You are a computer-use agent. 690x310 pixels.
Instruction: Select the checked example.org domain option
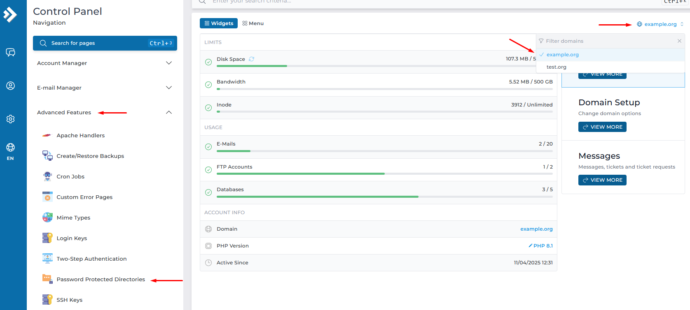[x=562, y=55]
